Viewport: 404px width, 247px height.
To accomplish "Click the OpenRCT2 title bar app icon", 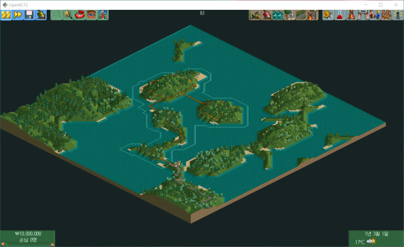I will click(5, 5).
